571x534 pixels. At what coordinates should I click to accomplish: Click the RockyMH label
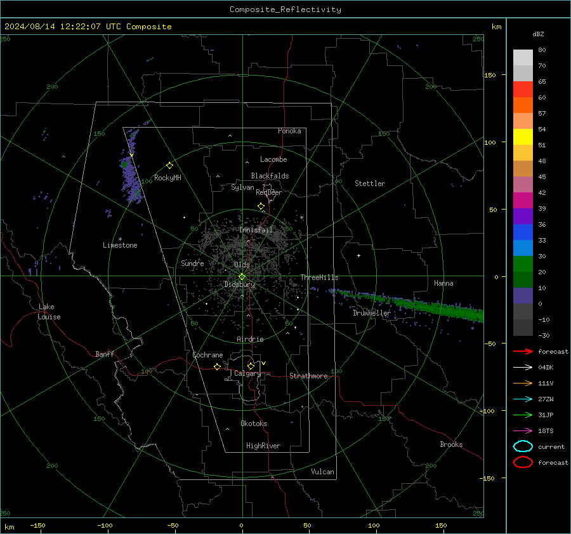pyautogui.click(x=167, y=178)
